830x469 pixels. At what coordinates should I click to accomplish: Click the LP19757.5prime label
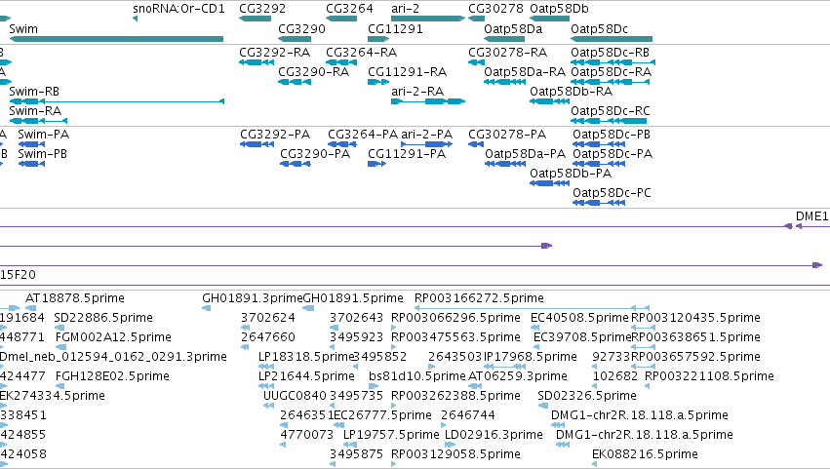pyautogui.click(x=391, y=435)
